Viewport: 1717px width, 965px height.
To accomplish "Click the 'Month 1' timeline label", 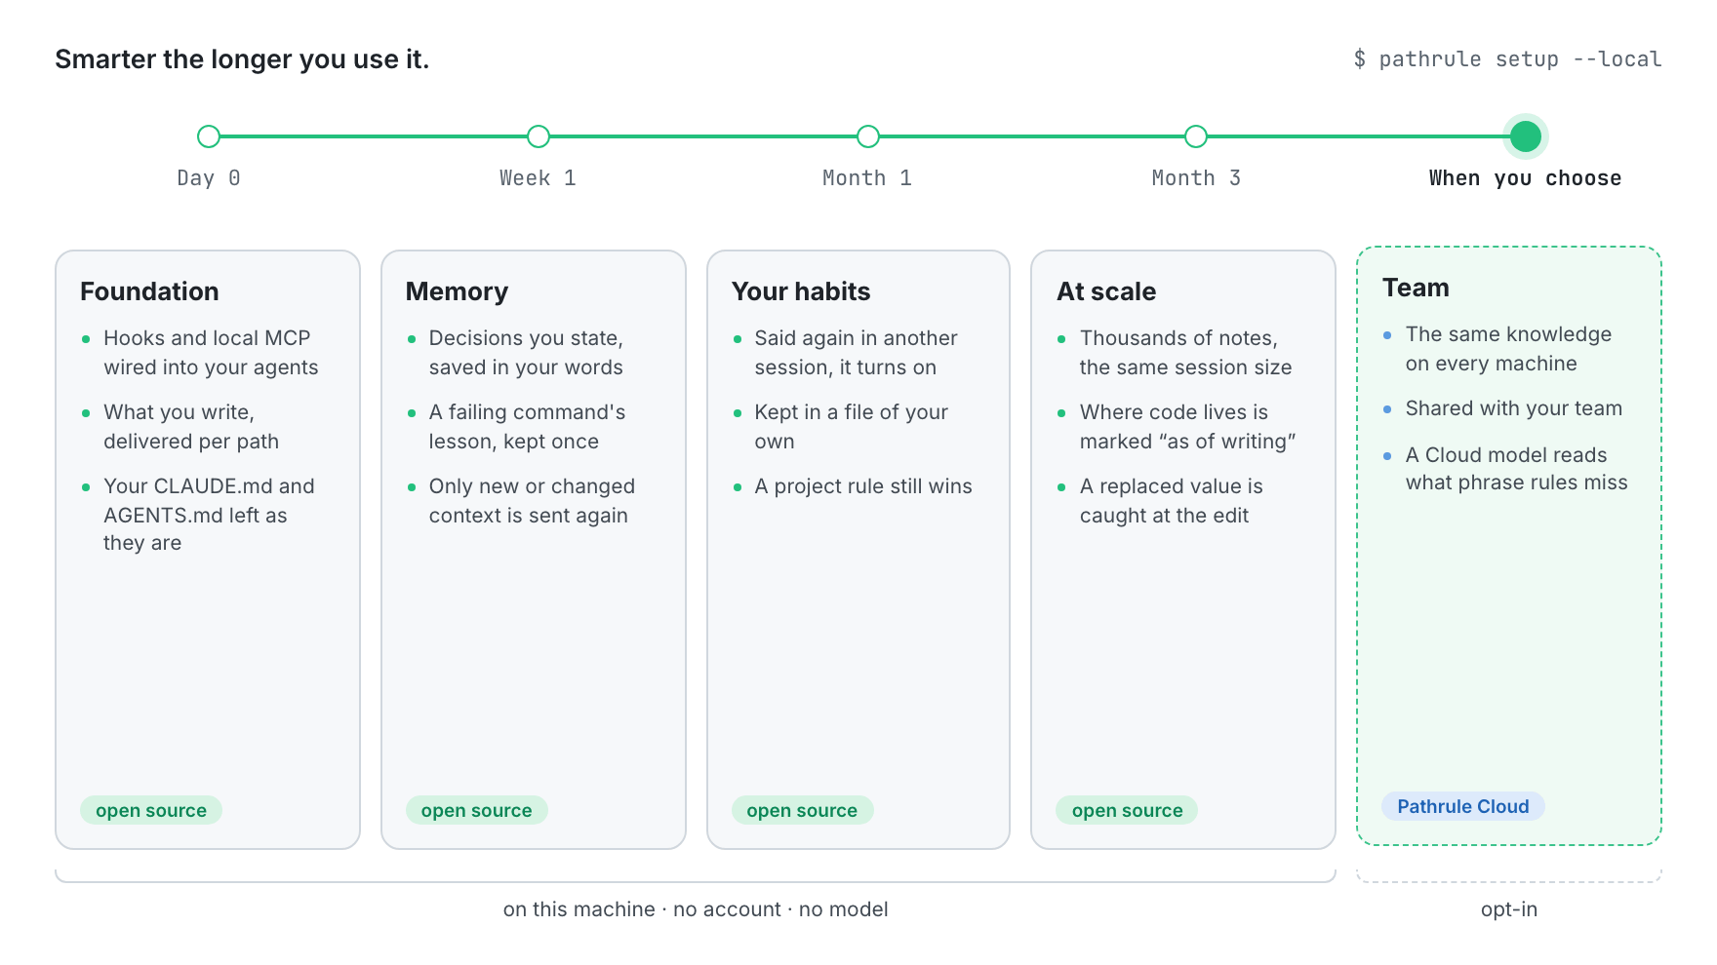I will pos(867,178).
